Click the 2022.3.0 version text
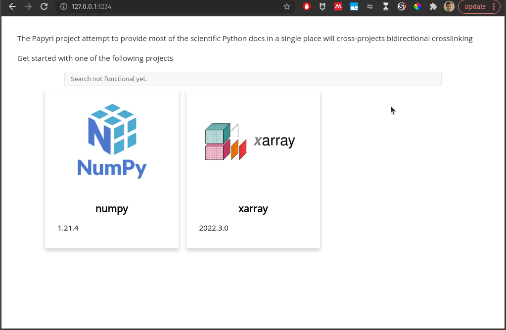 coord(214,228)
